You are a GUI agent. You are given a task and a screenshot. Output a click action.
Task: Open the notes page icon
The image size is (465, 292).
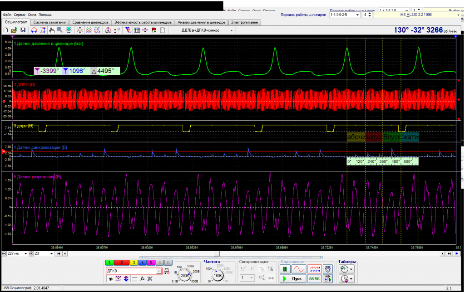pos(163,30)
